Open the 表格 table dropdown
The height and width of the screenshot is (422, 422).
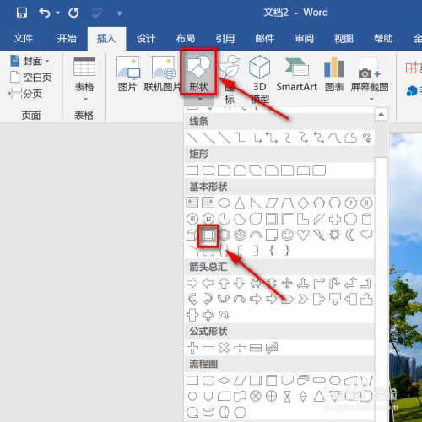(x=84, y=79)
